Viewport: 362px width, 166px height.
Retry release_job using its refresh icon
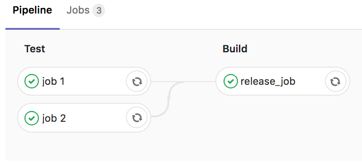coord(335,82)
